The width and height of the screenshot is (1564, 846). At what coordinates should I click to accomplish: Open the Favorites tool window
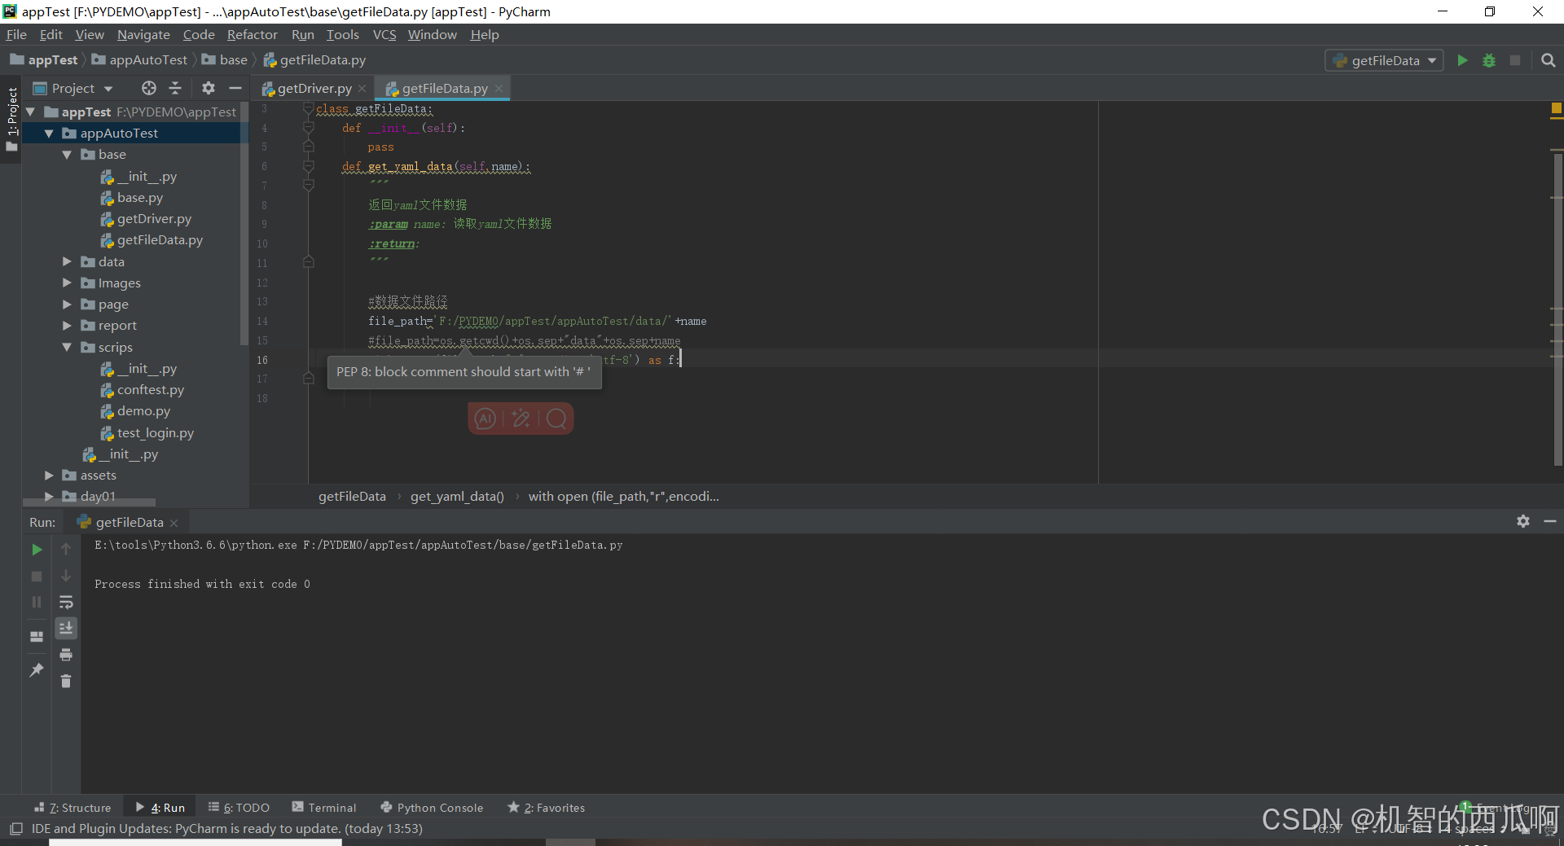(x=546, y=808)
